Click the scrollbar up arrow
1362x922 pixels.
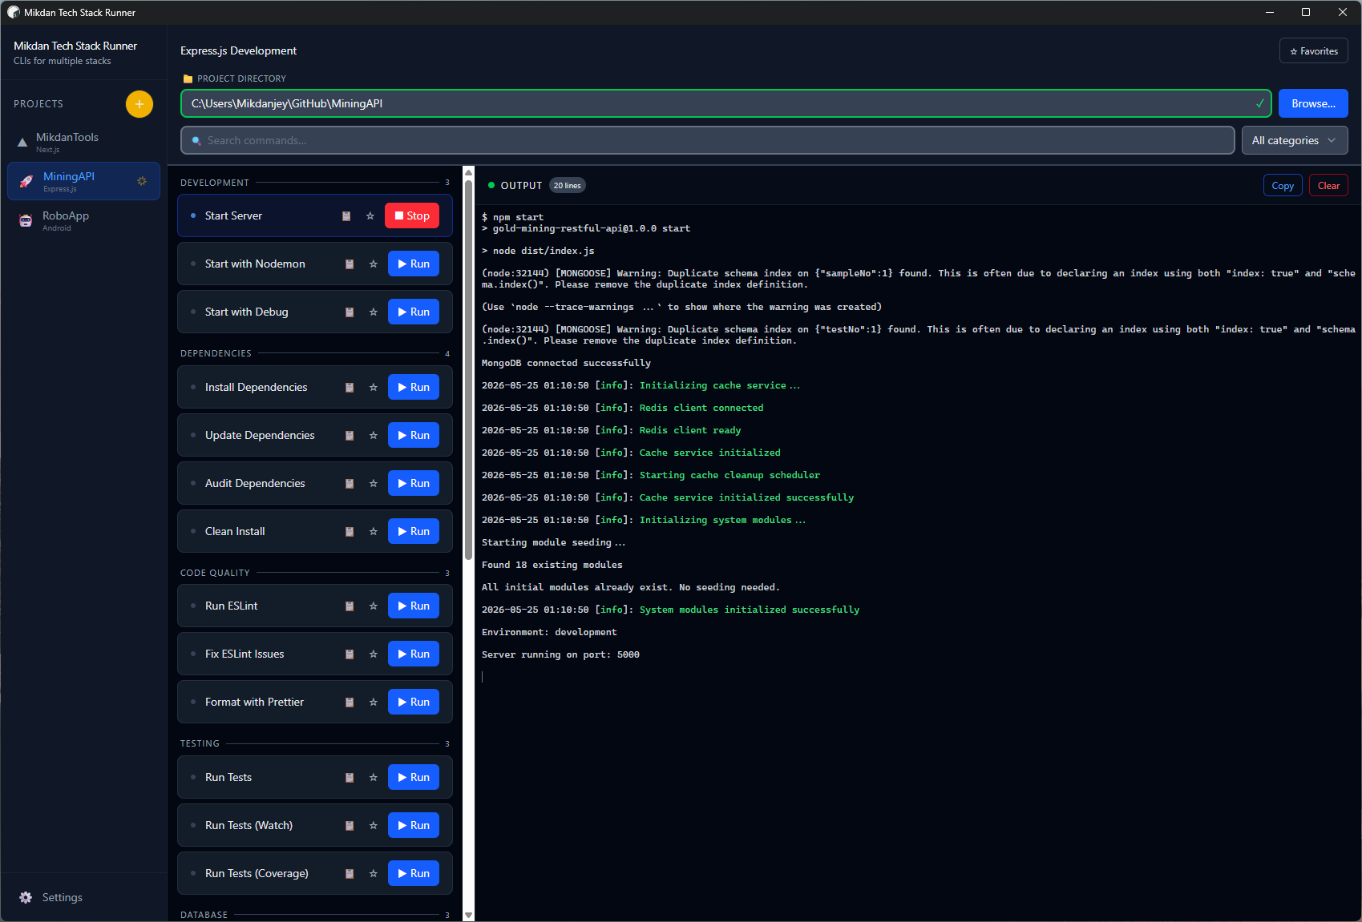click(x=469, y=171)
